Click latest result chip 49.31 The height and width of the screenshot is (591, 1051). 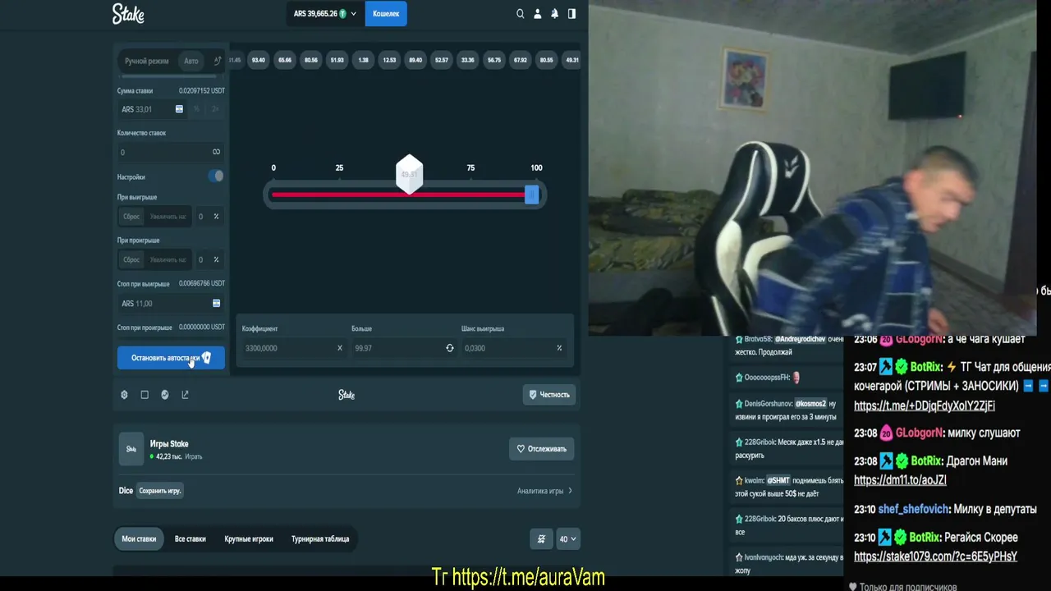click(x=572, y=60)
